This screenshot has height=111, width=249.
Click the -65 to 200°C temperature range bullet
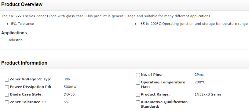(193, 24)
